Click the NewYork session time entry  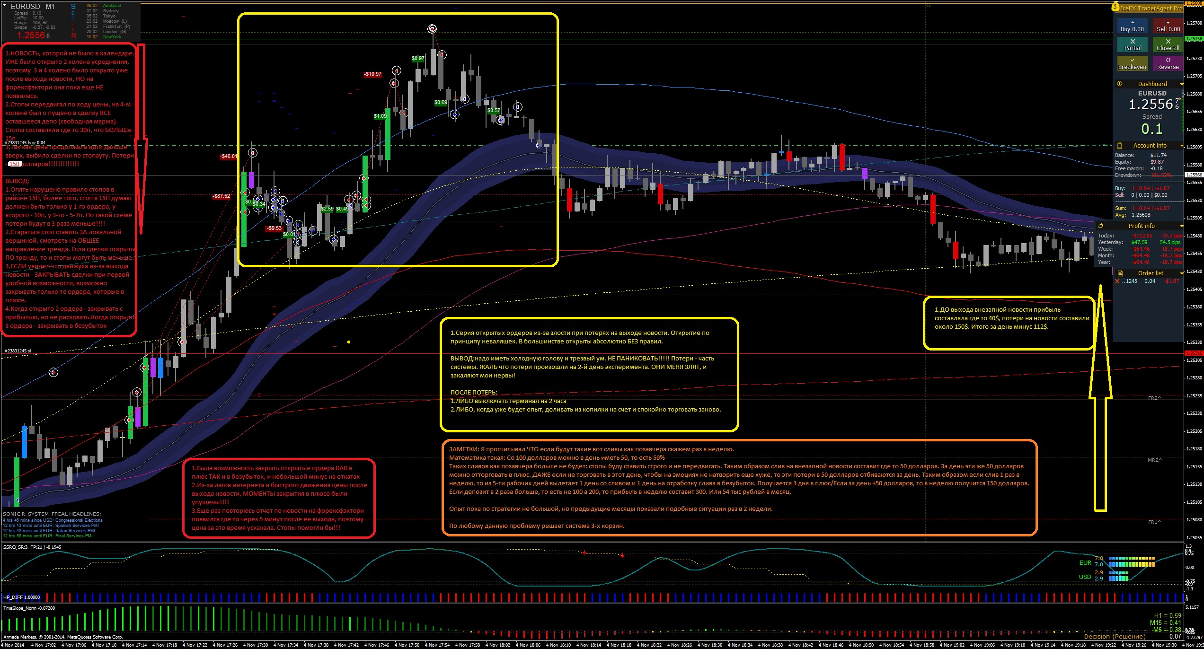pos(104,37)
